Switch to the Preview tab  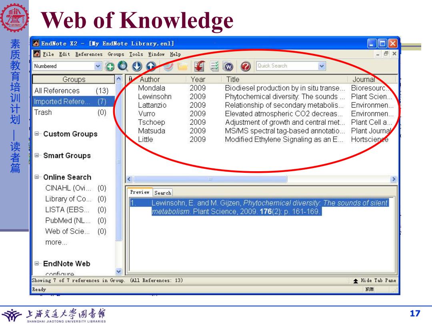pos(140,192)
